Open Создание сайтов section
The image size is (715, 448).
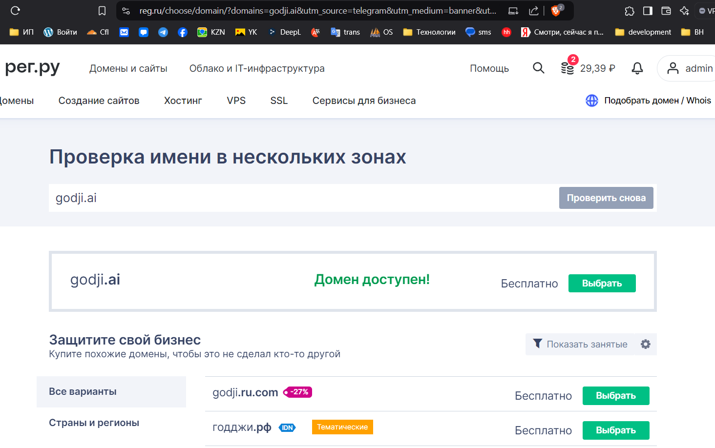coord(99,101)
